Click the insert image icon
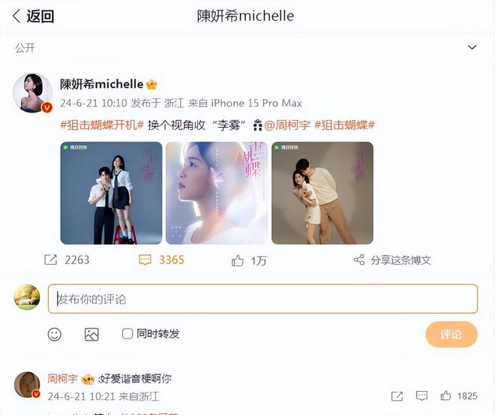495x415 pixels. pos(91,334)
